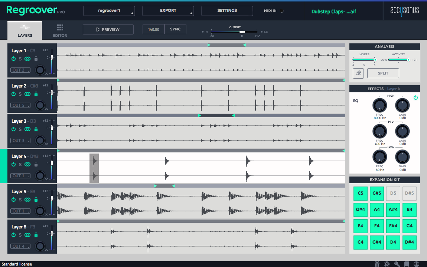
Task: Toggle power on Layer 1
Action: coord(13,59)
